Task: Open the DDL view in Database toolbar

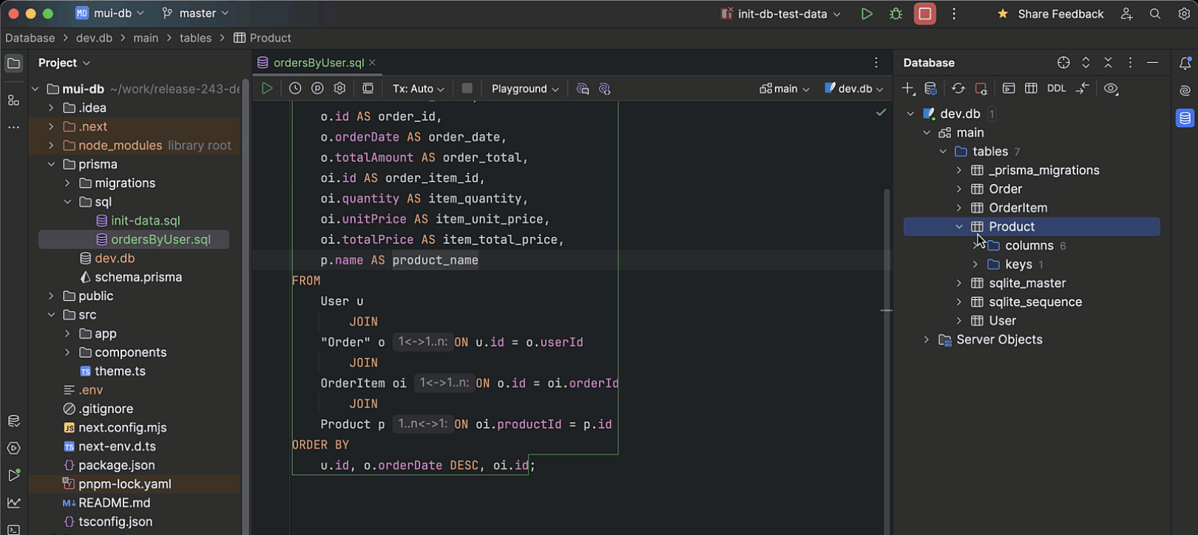Action: point(1056,89)
